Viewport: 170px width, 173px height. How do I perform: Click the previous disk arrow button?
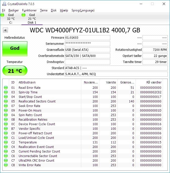[x=5, y=30]
